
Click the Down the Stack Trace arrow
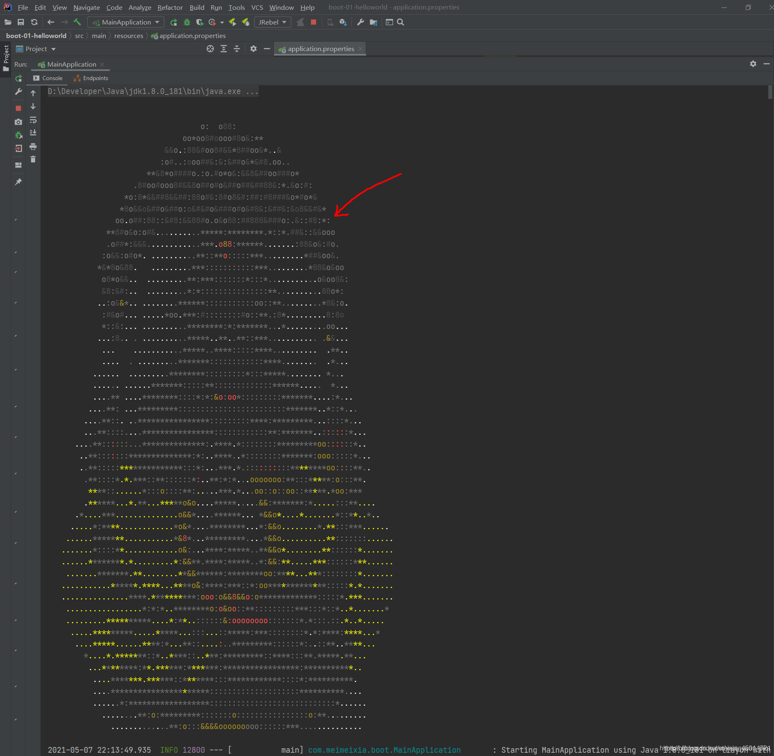pos(33,106)
